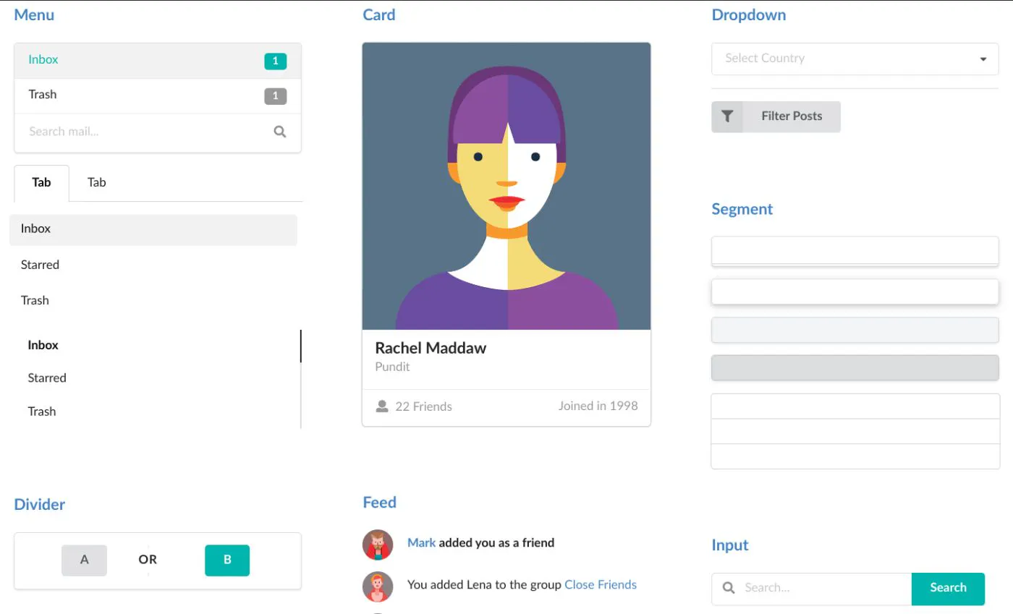Select Starred in the pill menu
This screenshot has width=1013, height=614.
pos(41,265)
